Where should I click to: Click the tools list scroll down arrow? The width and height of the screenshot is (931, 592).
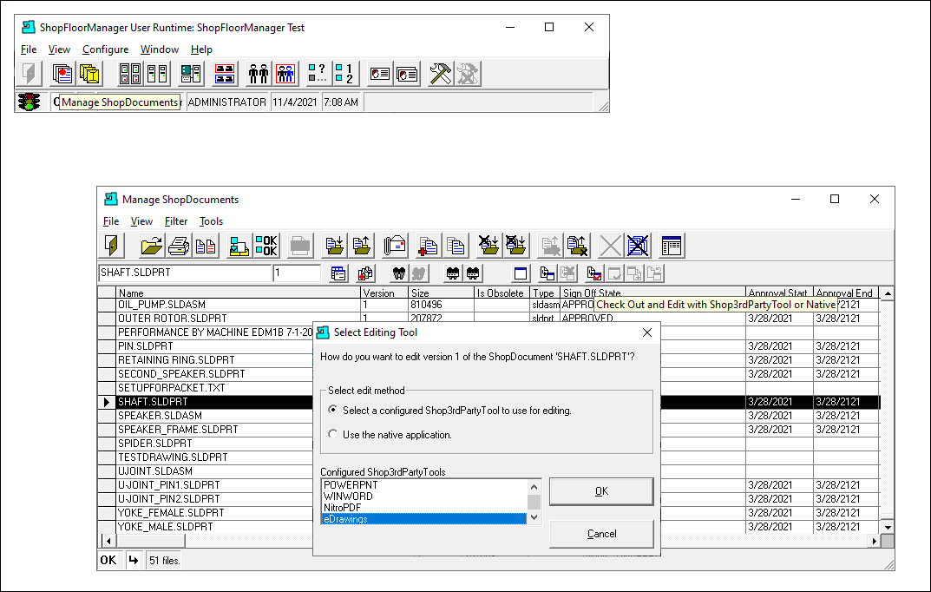[x=534, y=517]
